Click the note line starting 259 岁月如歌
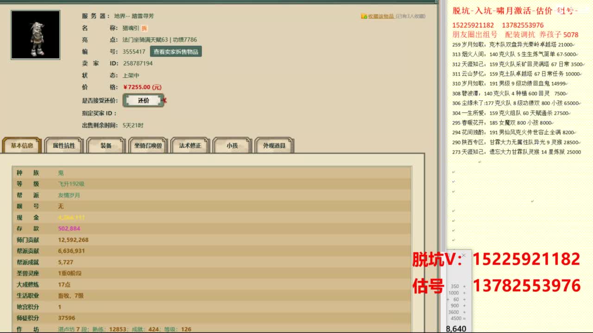593x333 pixels. (512, 45)
